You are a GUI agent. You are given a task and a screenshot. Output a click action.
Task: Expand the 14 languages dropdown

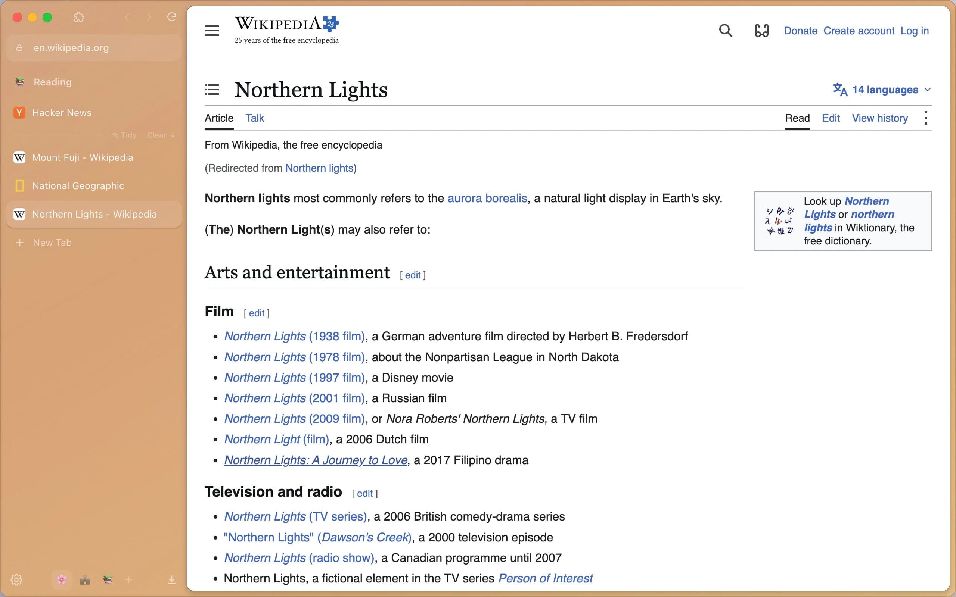pyautogui.click(x=882, y=90)
